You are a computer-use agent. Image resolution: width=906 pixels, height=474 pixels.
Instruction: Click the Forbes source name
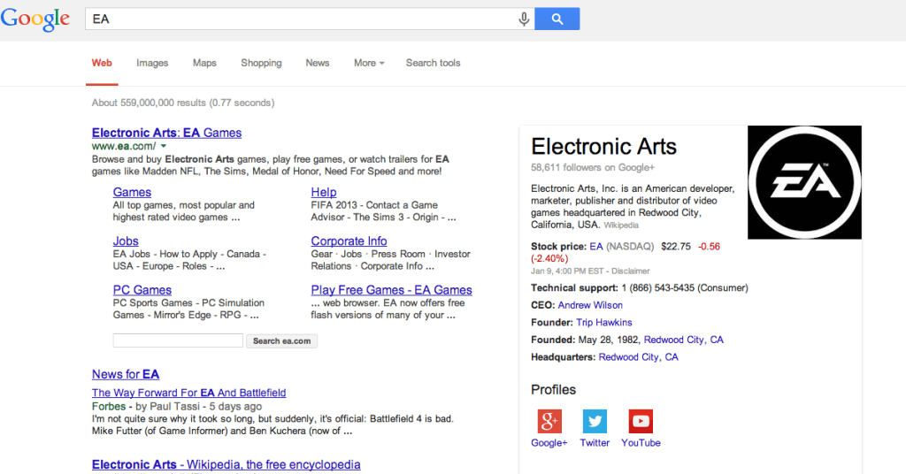(x=109, y=407)
